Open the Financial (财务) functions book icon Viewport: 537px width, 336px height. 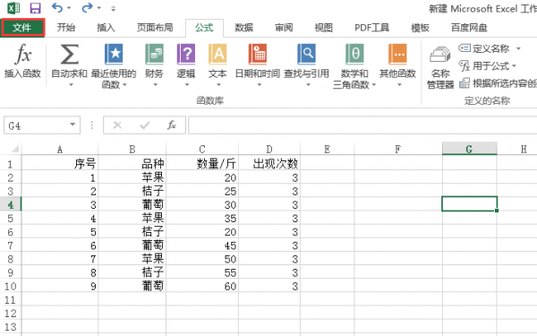(154, 54)
